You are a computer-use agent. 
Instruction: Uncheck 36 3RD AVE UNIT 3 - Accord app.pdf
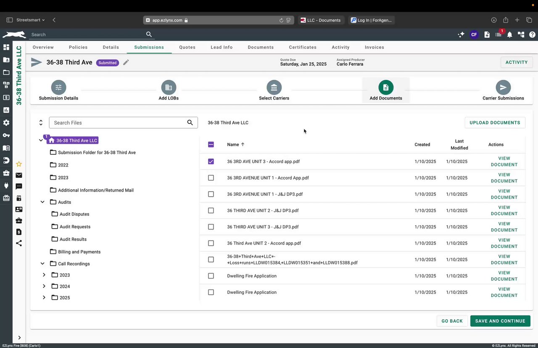point(211,161)
